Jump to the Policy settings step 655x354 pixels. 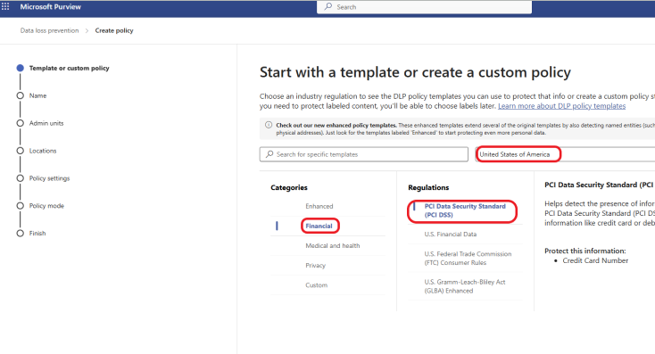coord(49,178)
